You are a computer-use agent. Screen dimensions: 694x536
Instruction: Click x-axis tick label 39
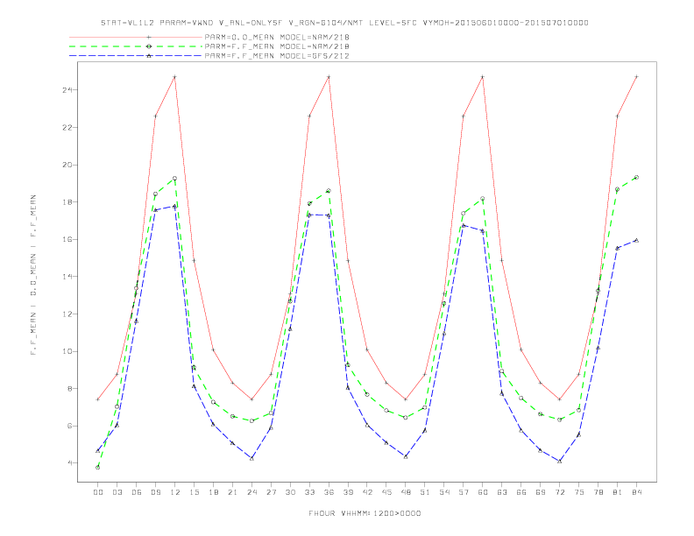coord(348,492)
